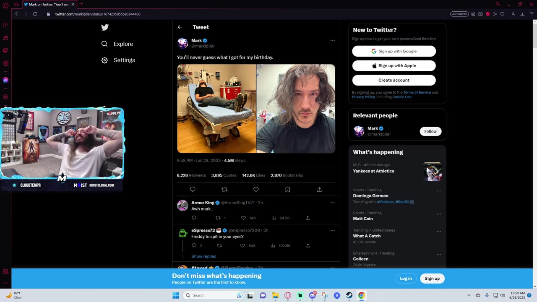Retweet Armor King's reply
Viewport: 537px width, 302px height.
tap(218, 218)
